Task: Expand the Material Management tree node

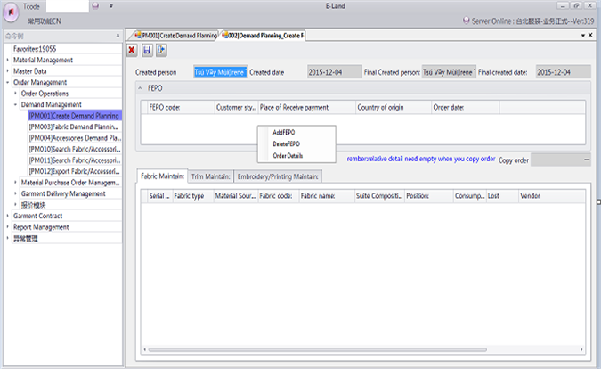Action: [7, 61]
